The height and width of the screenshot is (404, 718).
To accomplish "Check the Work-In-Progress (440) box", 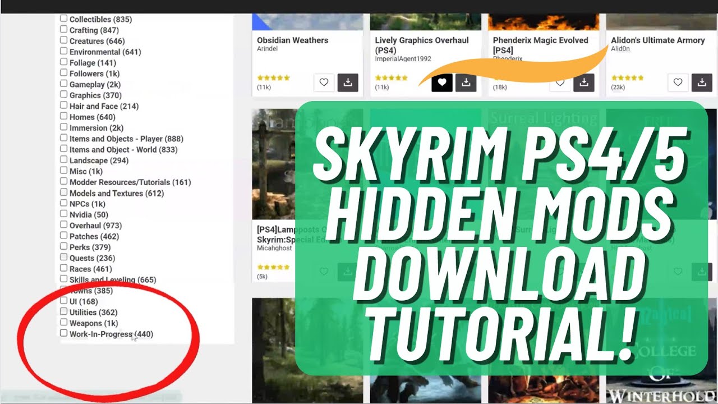I will pyautogui.click(x=64, y=333).
